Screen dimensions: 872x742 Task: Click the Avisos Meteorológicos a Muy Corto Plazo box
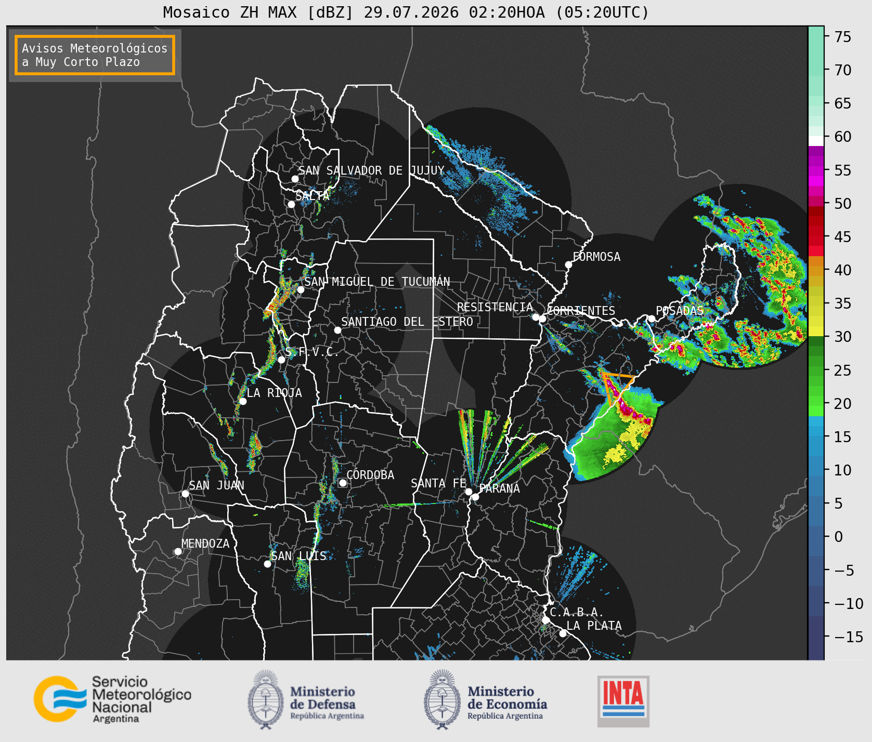coord(95,55)
